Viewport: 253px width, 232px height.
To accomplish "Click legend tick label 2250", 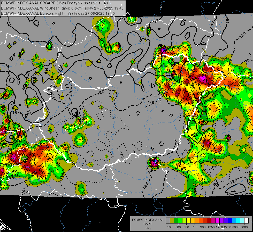I will click(x=228, y=227).
